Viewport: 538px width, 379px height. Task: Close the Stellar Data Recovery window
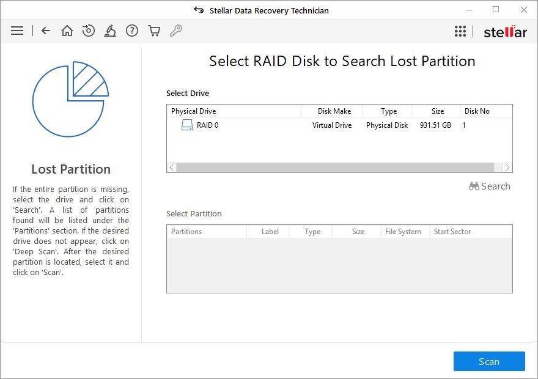[x=523, y=10]
